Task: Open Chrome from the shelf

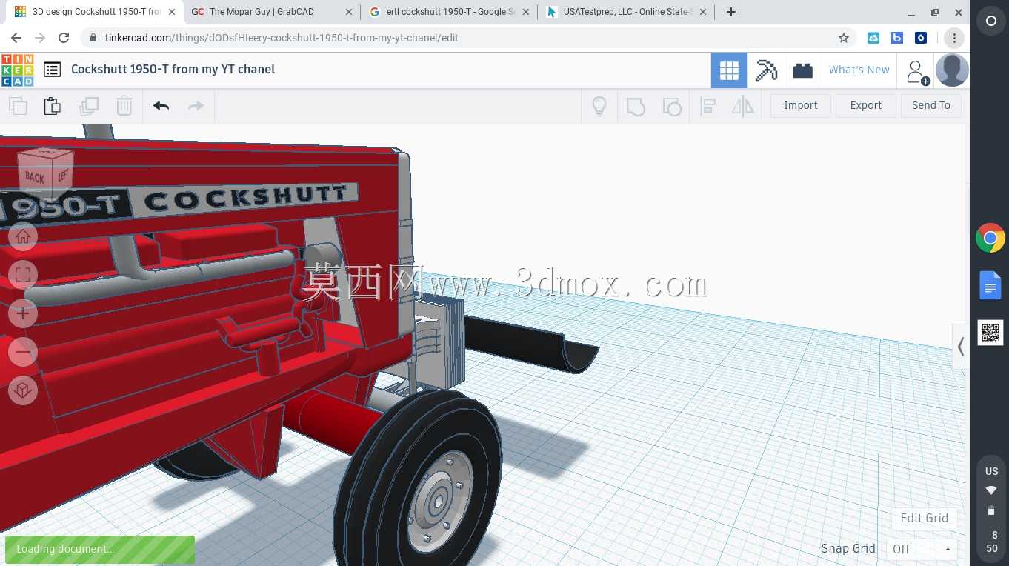Action: click(x=990, y=239)
